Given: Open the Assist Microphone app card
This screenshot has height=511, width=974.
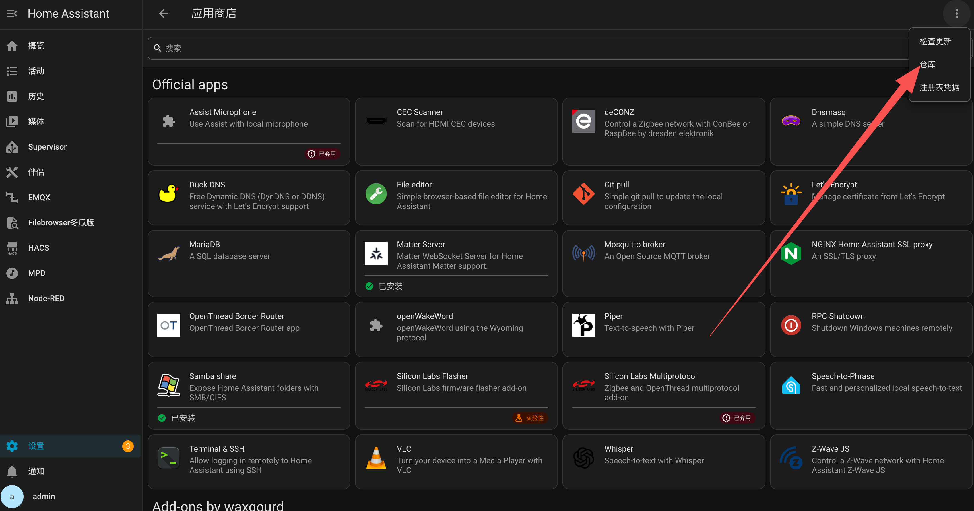Looking at the screenshot, I should coord(249,132).
